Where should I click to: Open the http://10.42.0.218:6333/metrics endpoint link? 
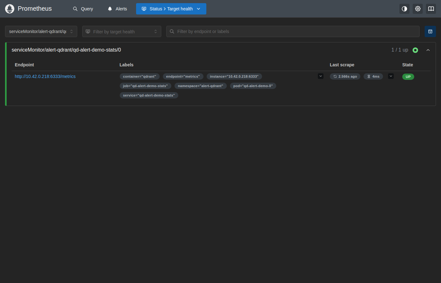point(45,76)
